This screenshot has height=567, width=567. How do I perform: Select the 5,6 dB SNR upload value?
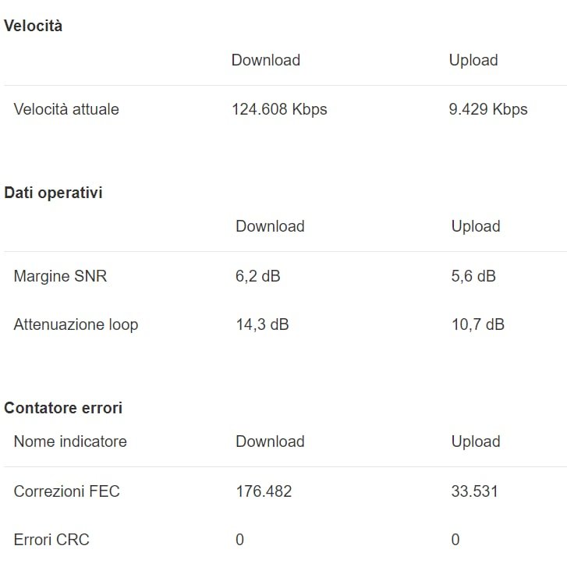[473, 275]
